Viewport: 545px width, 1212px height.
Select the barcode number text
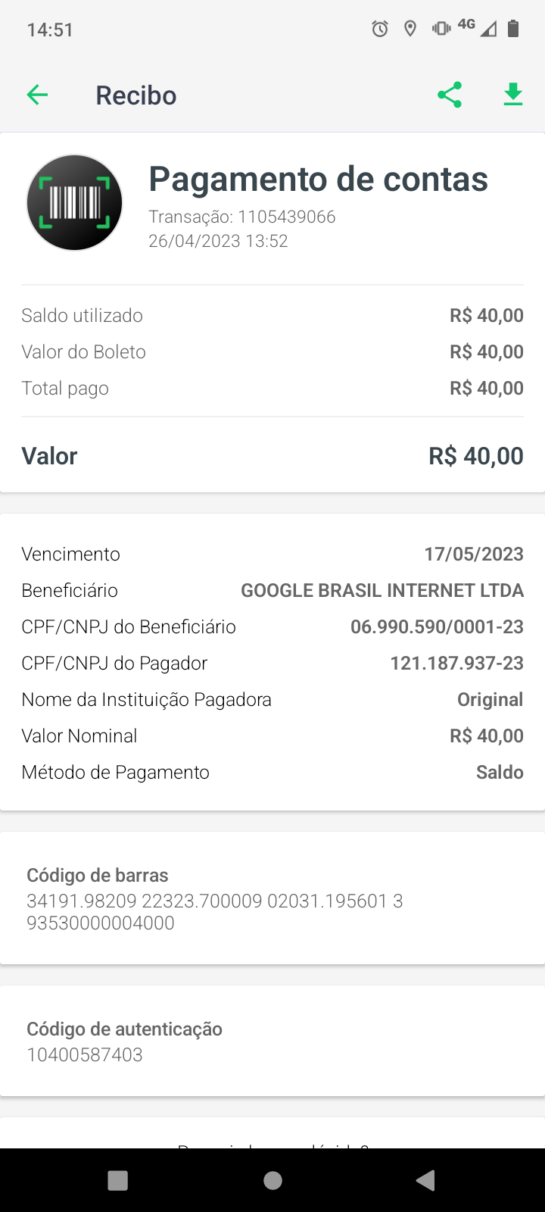pyautogui.click(x=214, y=911)
